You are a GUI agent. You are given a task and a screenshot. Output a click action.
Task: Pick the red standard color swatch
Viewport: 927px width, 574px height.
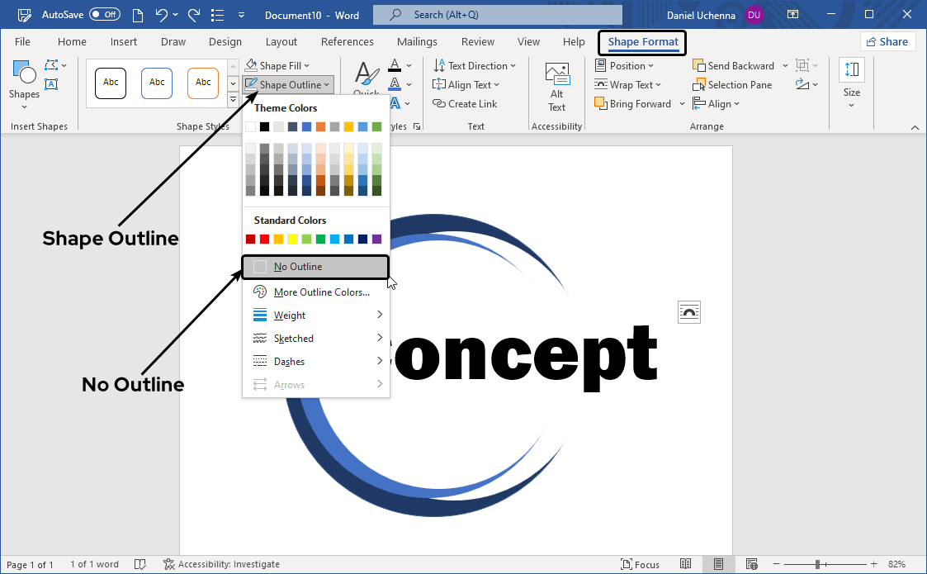[x=264, y=240]
